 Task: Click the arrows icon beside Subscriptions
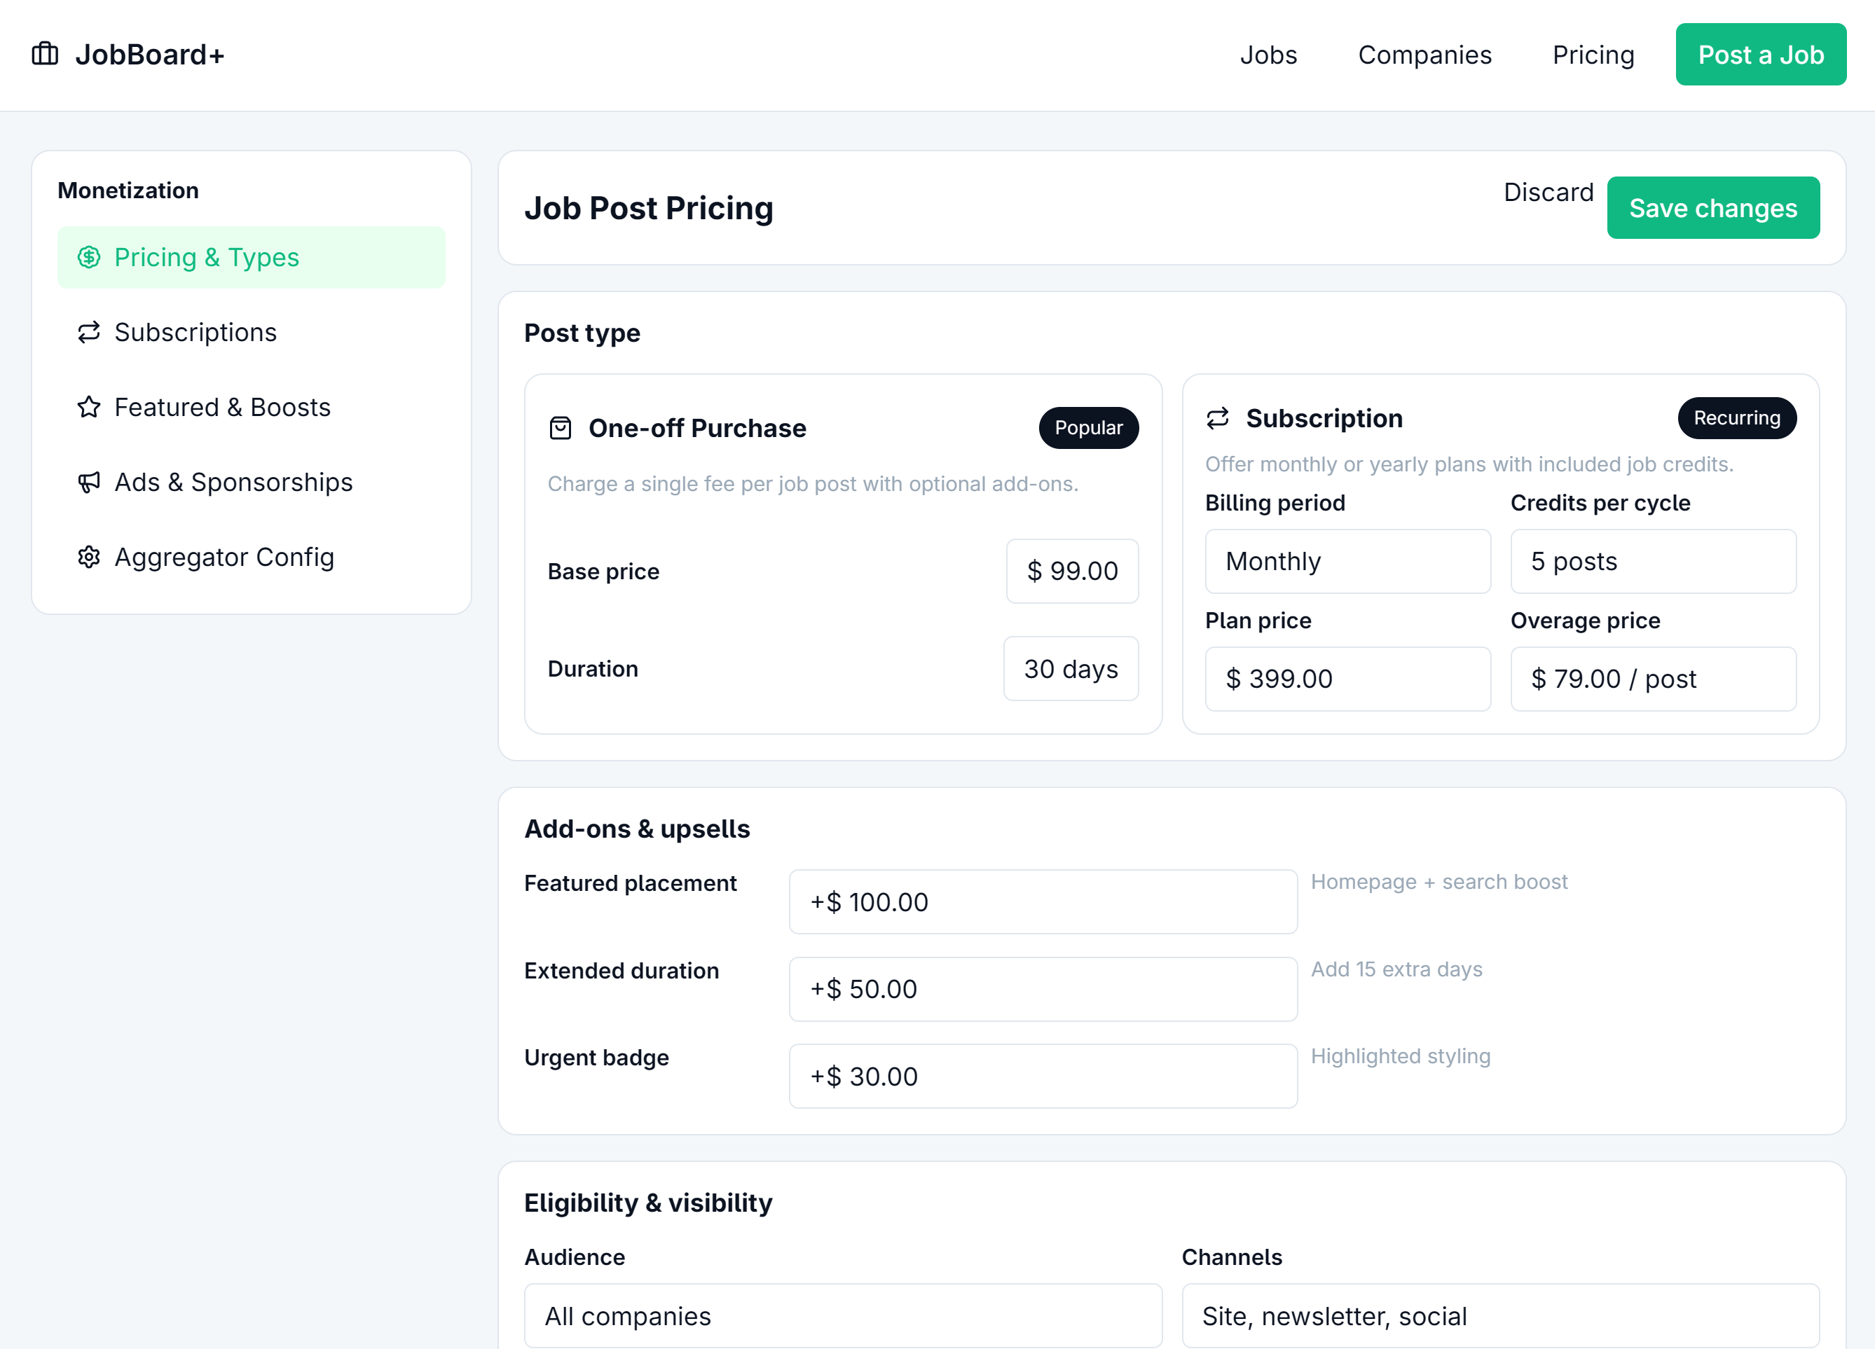pyautogui.click(x=89, y=332)
